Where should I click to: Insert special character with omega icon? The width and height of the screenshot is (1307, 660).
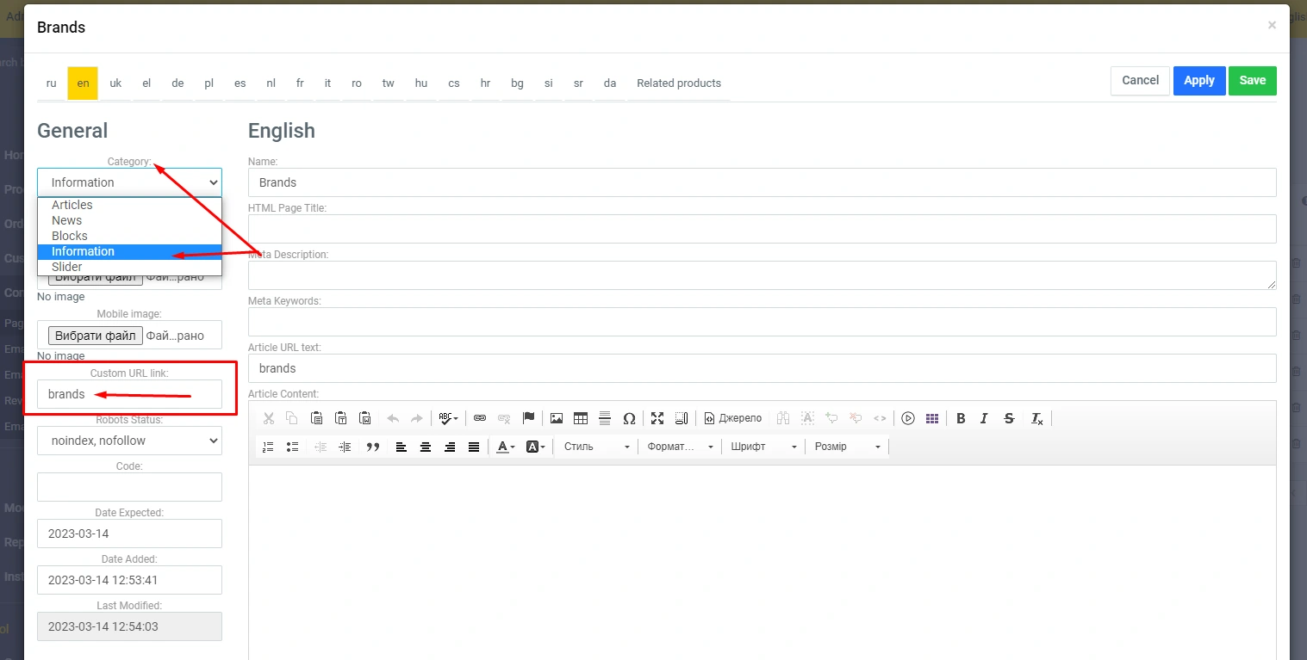click(x=629, y=418)
